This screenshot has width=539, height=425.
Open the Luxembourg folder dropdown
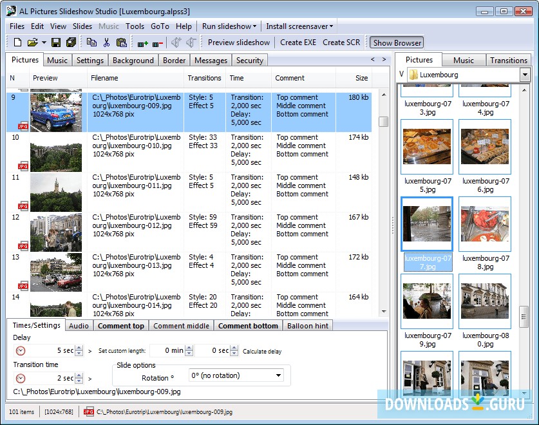tap(524, 75)
